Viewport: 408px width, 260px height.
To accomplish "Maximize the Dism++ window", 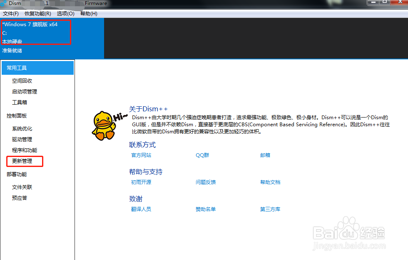I will pos(385,2).
